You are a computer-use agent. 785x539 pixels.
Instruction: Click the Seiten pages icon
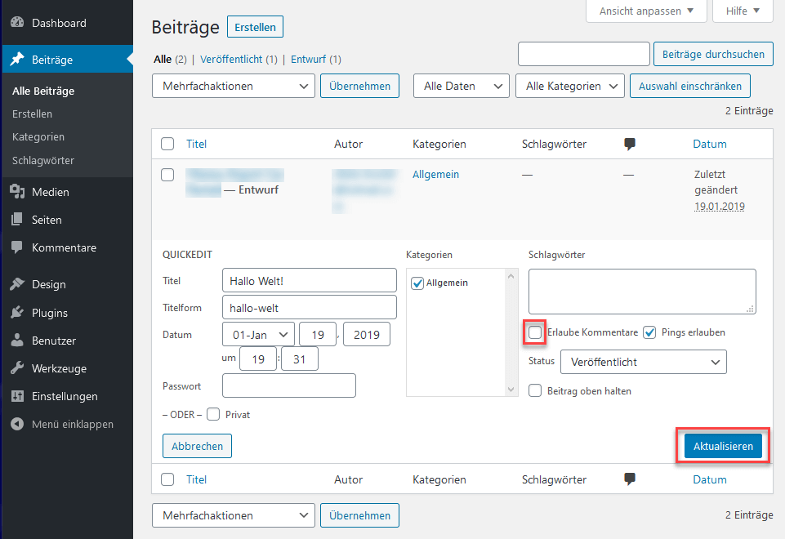[x=17, y=219]
